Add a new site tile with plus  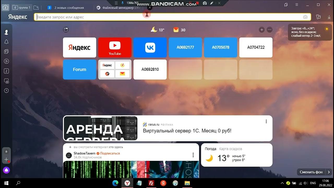262,30
